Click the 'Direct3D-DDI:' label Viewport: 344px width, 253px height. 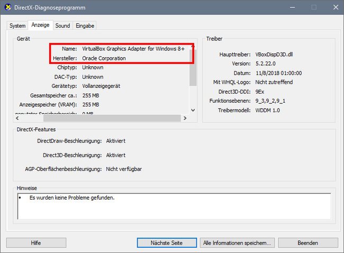[234, 92]
